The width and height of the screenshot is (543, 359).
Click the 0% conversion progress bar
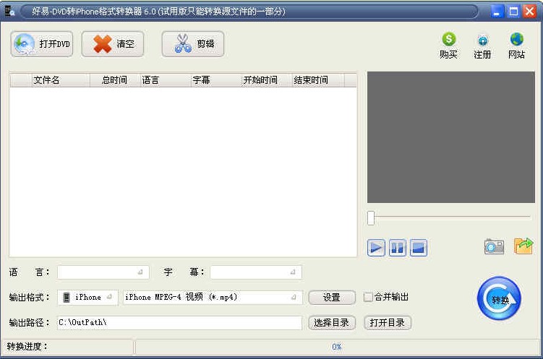337,347
